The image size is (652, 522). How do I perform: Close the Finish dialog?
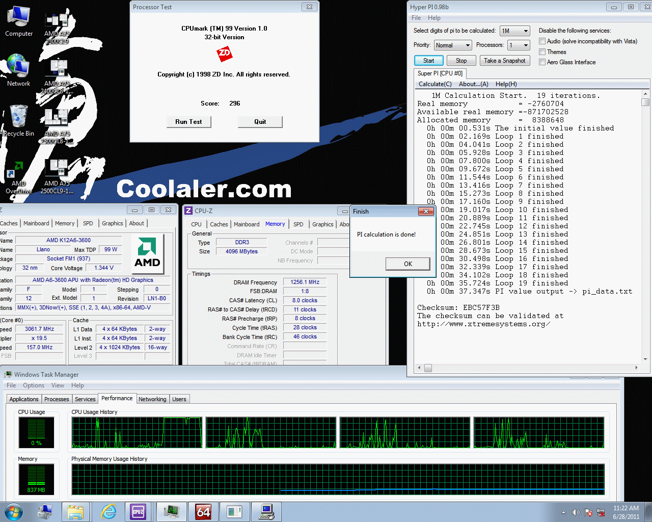click(x=426, y=211)
